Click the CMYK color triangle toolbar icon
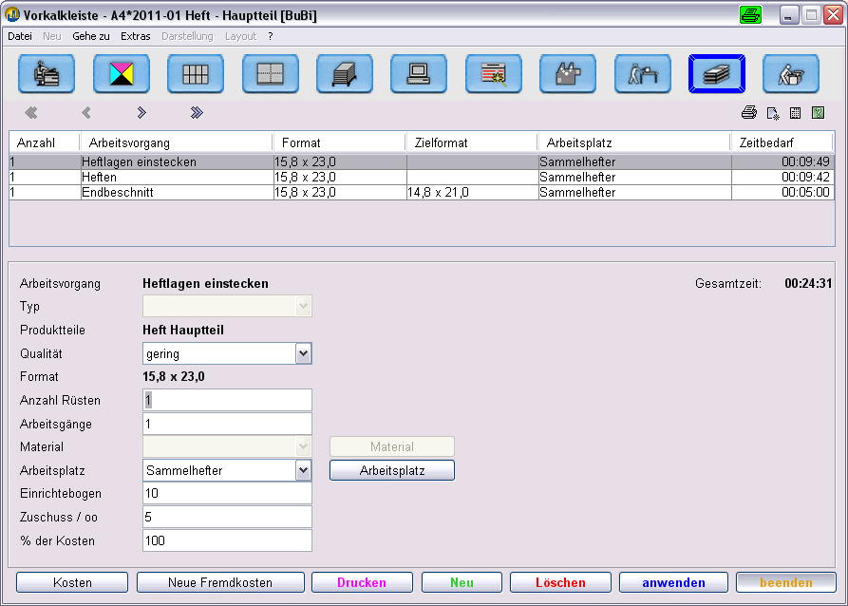 (121, 74)
